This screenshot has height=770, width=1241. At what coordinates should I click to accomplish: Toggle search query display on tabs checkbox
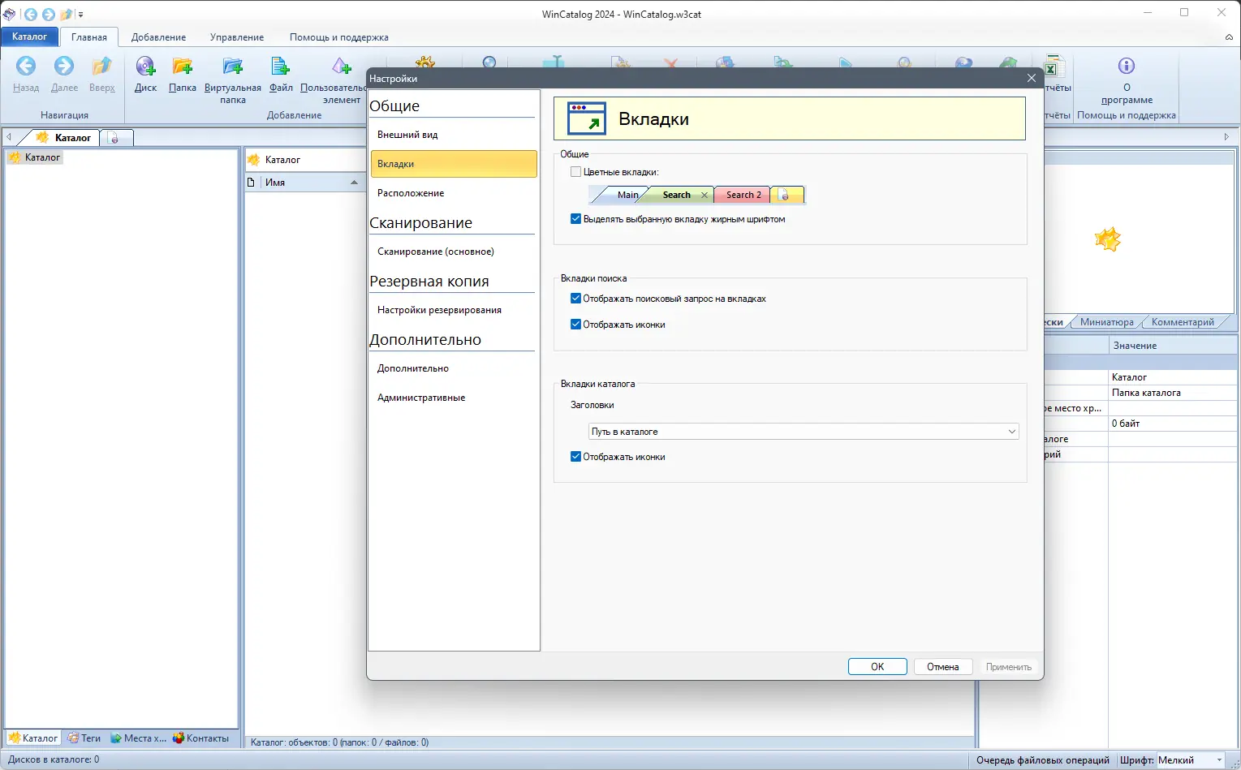pyautogui.click(x=575, y=299)
